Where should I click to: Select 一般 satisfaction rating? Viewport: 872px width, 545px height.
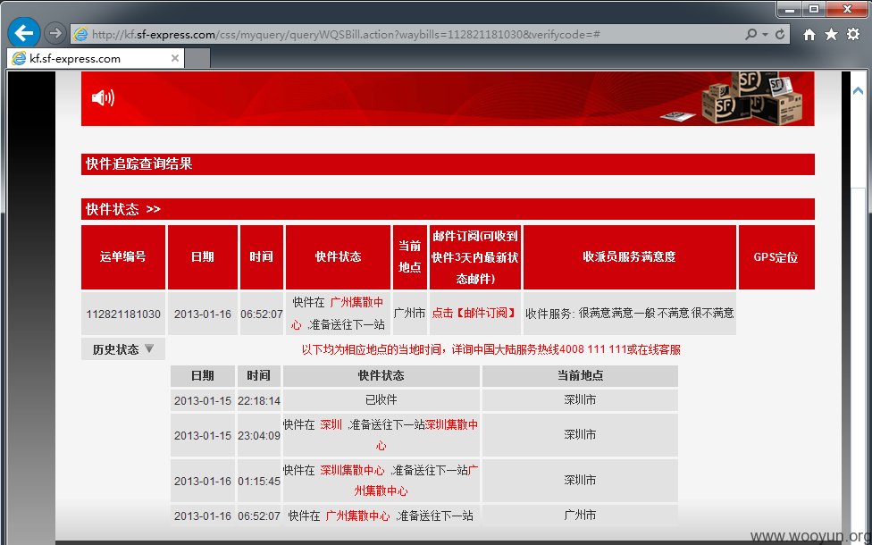point(644,313)
